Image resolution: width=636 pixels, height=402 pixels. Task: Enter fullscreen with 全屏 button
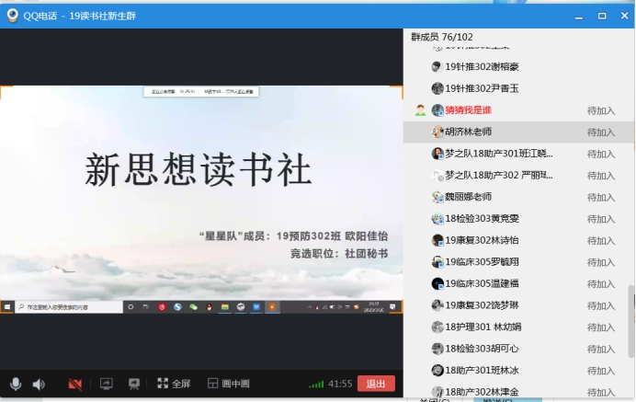174,384
